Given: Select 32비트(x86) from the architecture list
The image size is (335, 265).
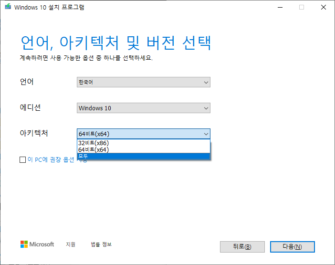Looking at the screenshot, I should [x=144, y=143].
